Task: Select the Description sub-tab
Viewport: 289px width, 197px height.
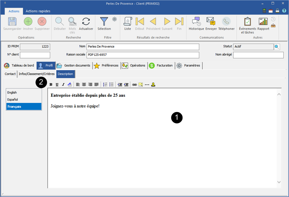Action: 65,74
